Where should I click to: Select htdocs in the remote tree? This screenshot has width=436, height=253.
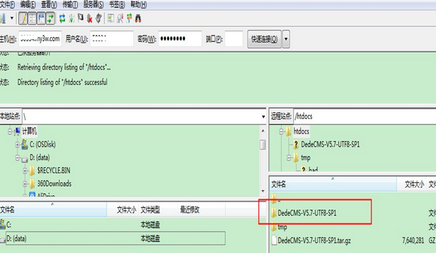302,131
